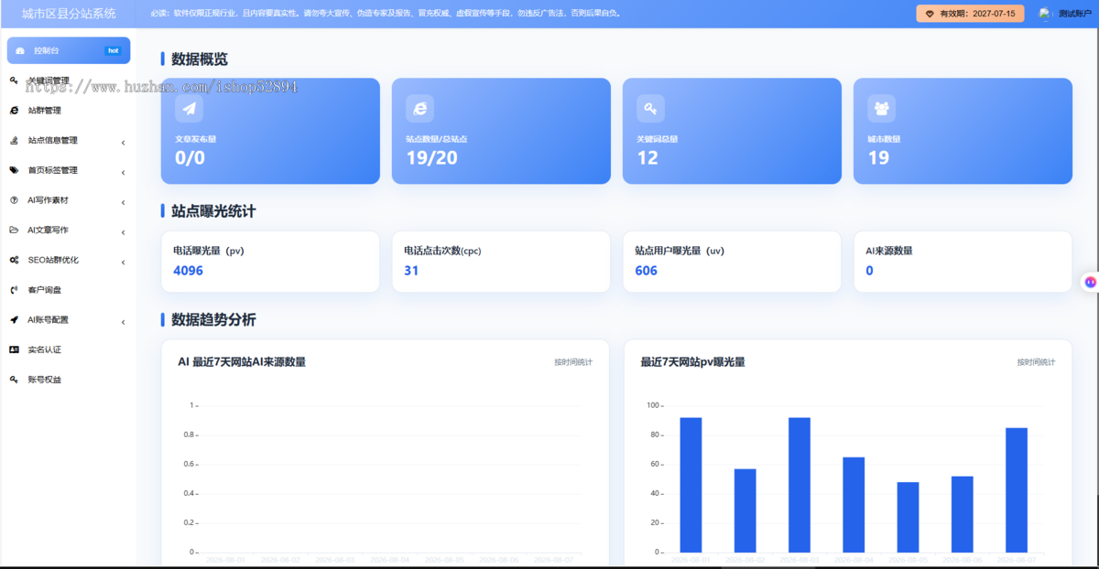The image size is (1099, 569).
Task: Click the 城市数量 19 card
Action: tap(963, 131)
